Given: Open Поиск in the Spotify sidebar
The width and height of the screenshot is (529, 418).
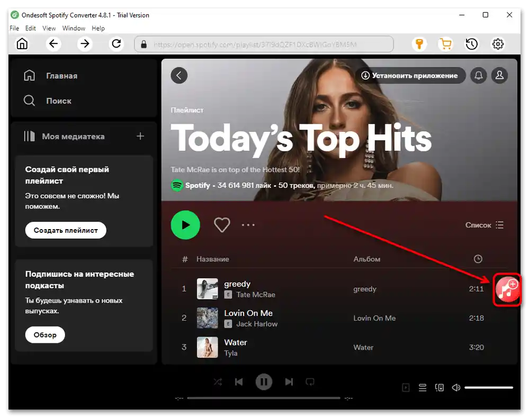Looking at the screenshot, I should coord(48,101).
